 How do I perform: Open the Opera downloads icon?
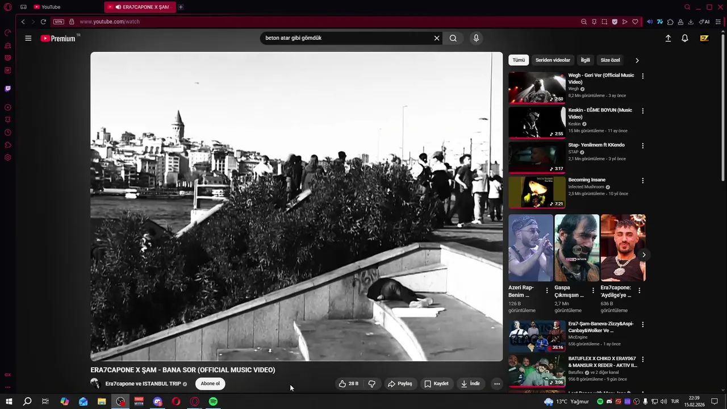point(691,22)
